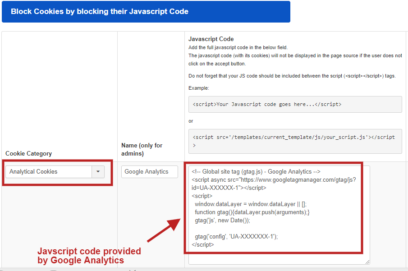The width and height of the screenshot is (408, 271).
Task: Click the '<script>Your Javascript code goes here' example
Action: coord(295,105)
